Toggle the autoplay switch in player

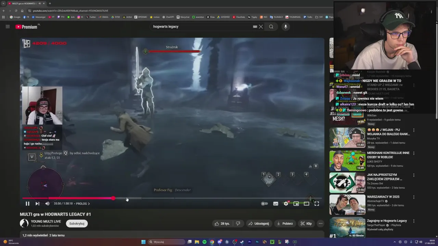pos(265,204)
